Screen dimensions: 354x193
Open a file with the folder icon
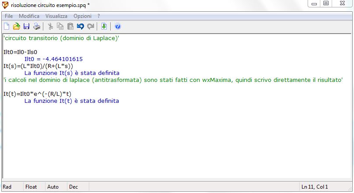click(17, 26)
